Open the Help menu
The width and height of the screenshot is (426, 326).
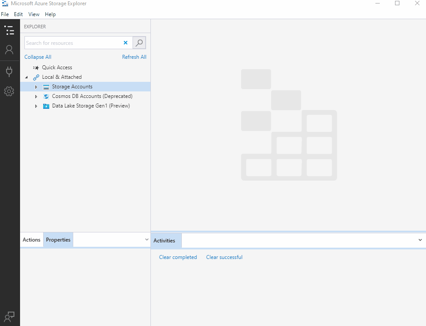(50, 14)
